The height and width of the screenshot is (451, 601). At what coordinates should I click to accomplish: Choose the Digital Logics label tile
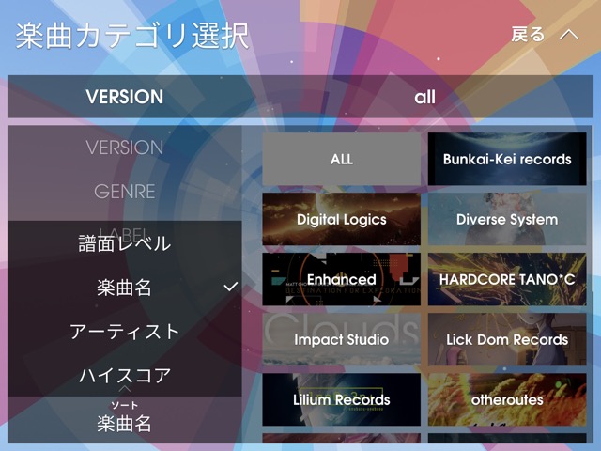pos(342,219)
